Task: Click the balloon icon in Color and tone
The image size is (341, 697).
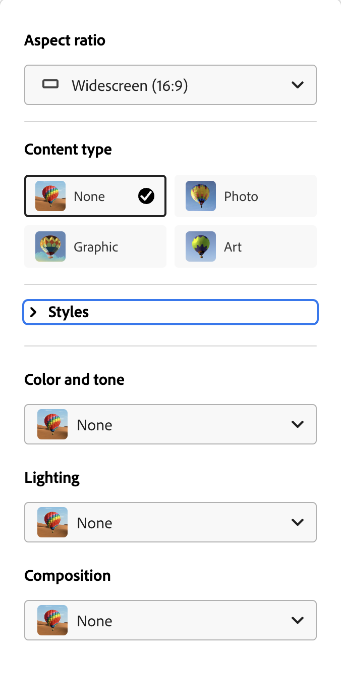Action: 52,424
